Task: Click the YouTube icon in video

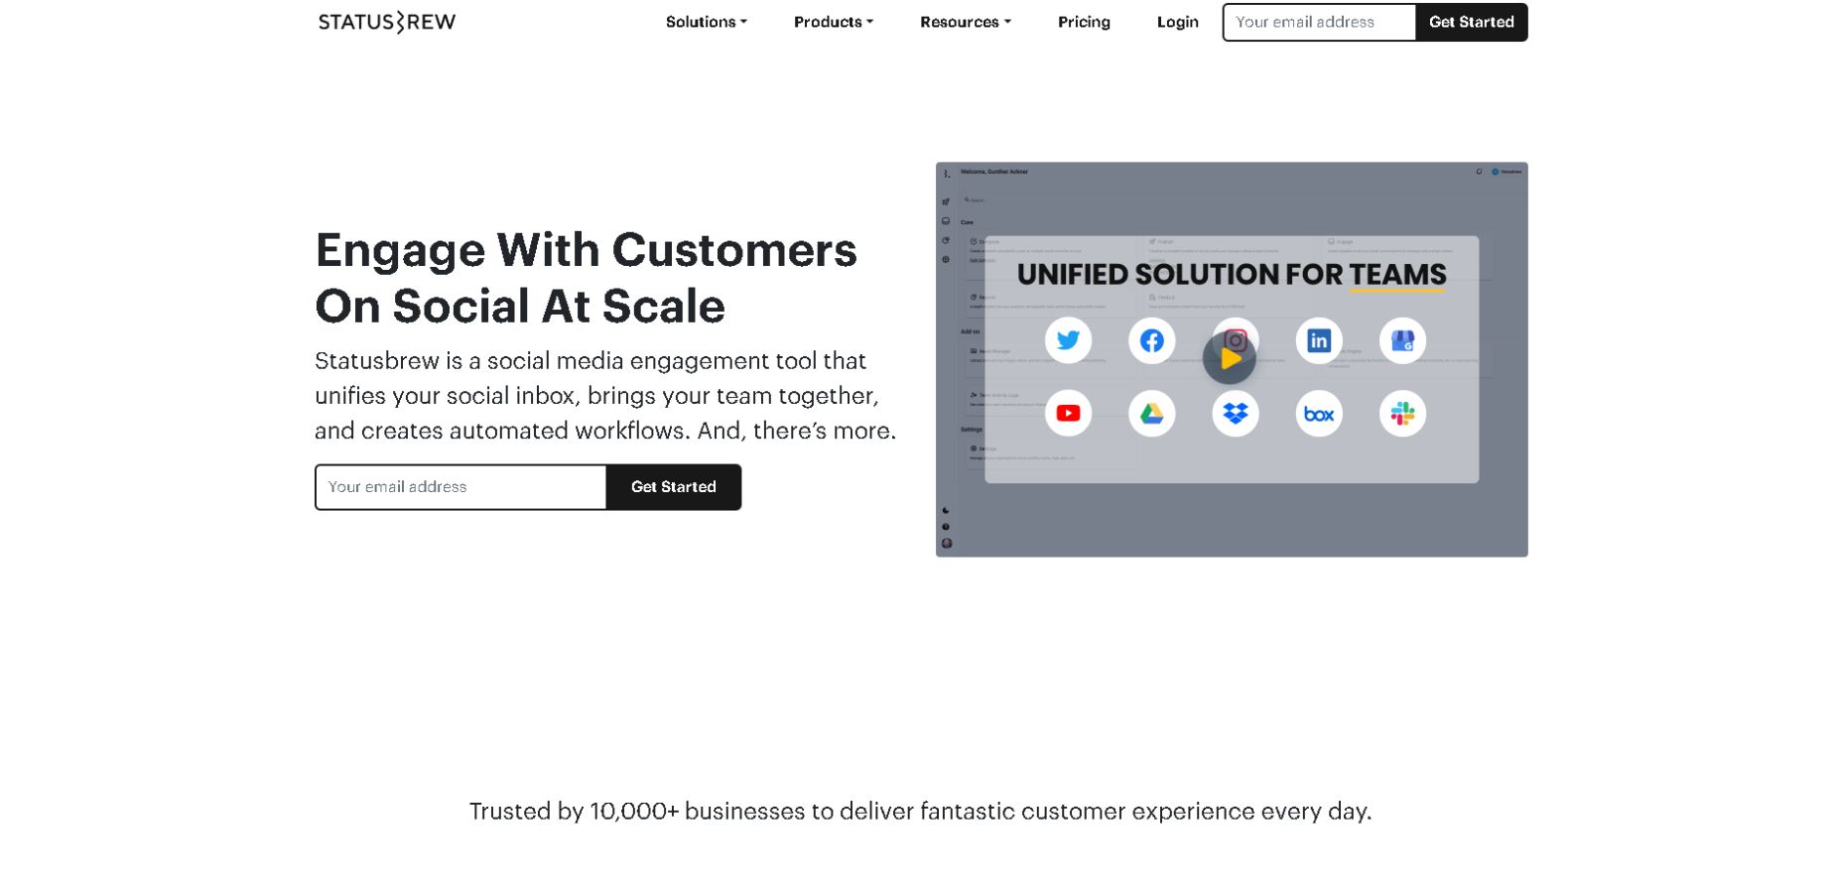Action: (1068, 413)
